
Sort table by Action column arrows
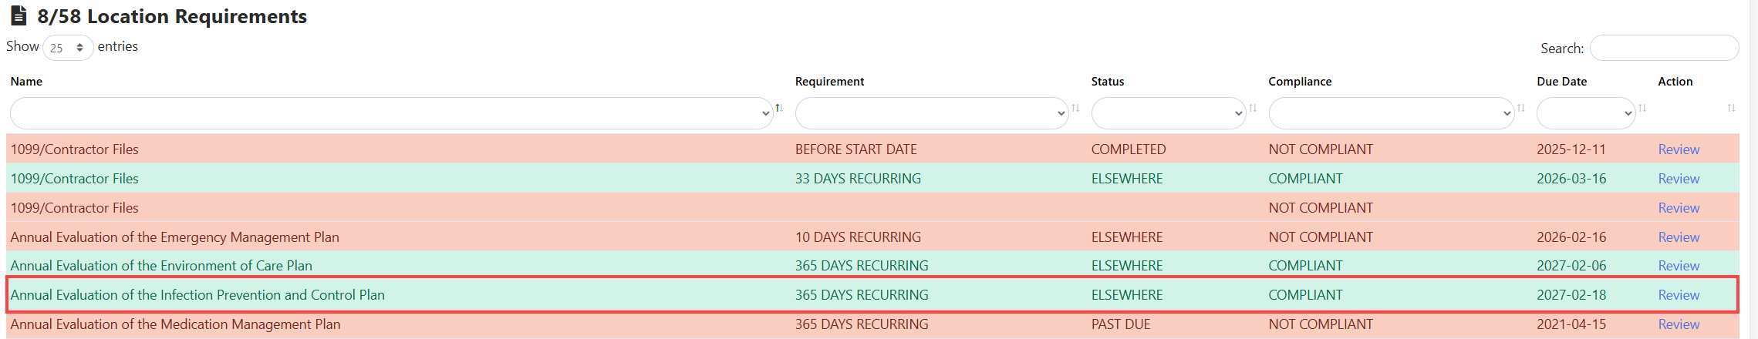click(1731, 108)
